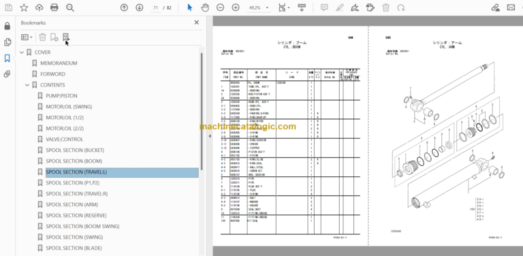Click find current bookmark icon

point(65,37)
